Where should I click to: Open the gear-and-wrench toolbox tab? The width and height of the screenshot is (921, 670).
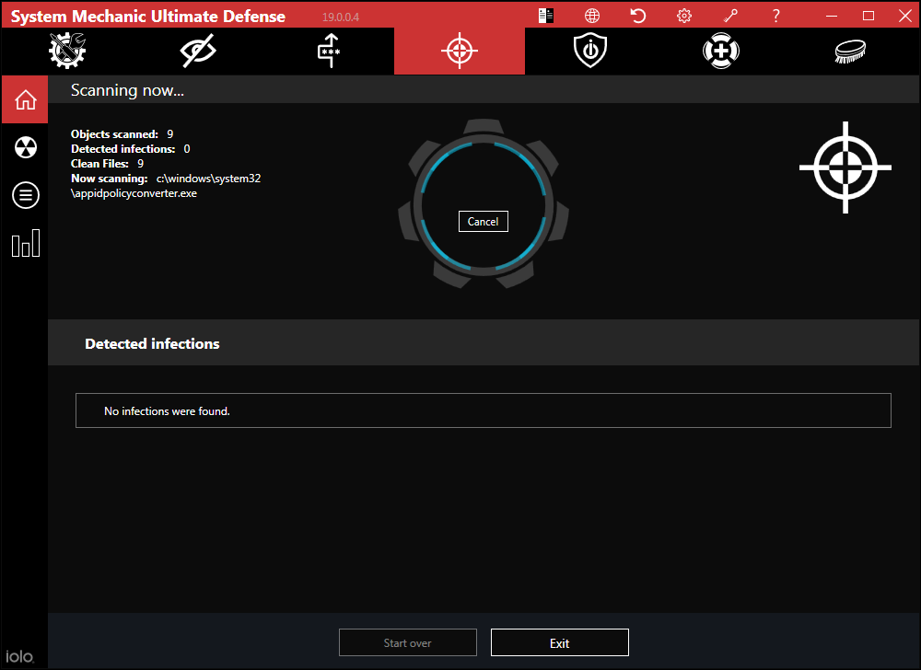point(67,51)
